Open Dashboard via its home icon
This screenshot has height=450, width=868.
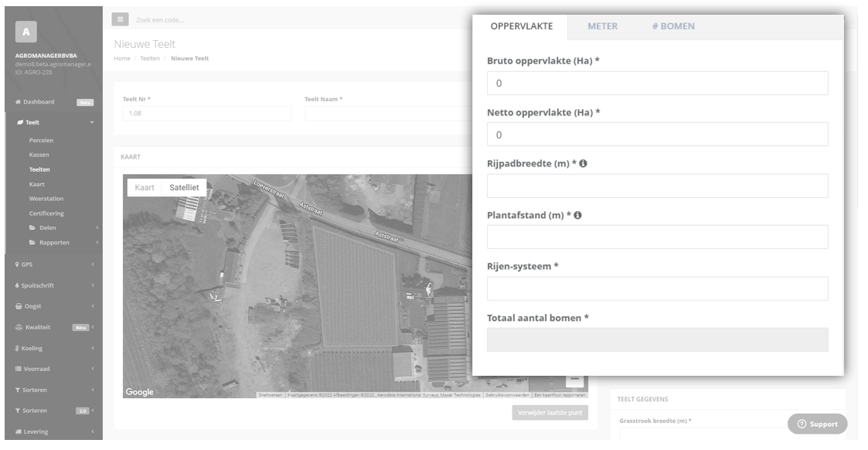[18, 102]
